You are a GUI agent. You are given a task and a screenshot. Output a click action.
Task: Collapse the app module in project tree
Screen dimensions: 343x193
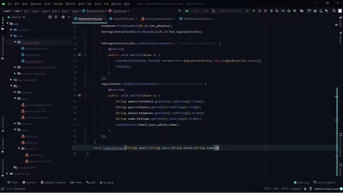tap(8, 23)
